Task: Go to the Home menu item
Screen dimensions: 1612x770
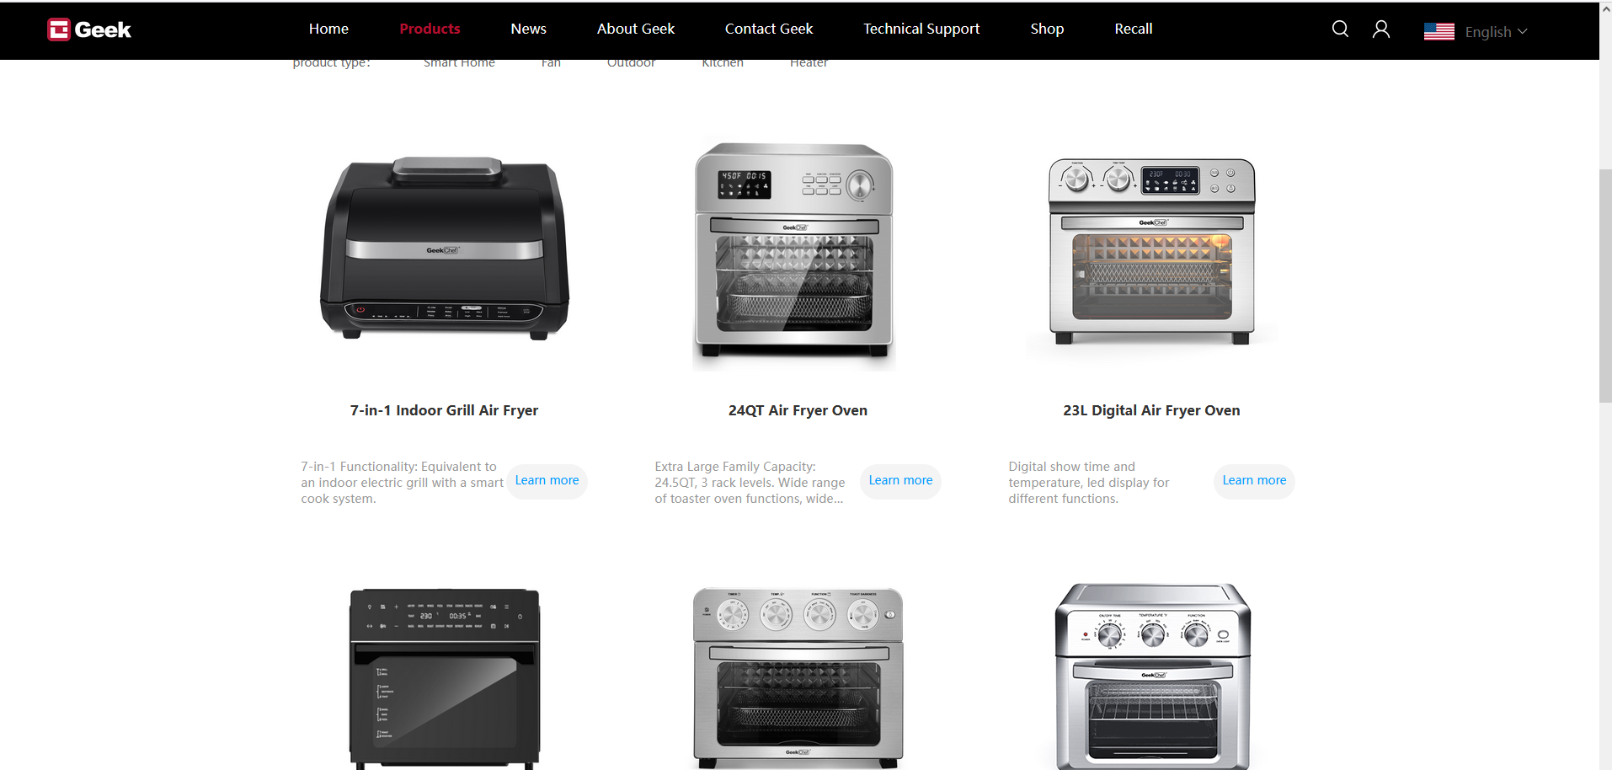Action: tap(328, 29)
